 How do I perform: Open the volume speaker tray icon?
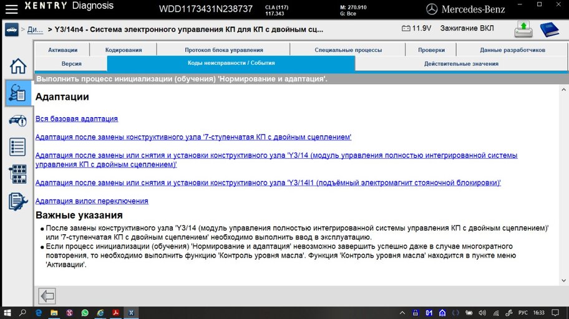482,313
